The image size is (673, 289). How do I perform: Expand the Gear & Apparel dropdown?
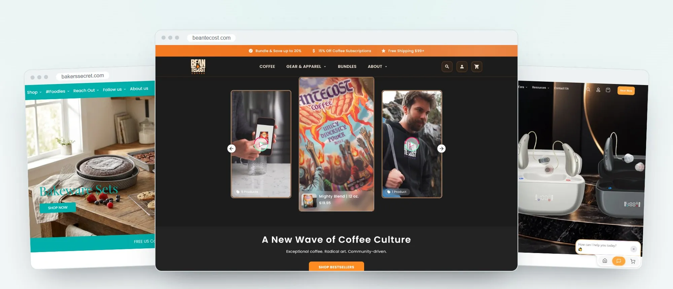click(x=306, y=67)
